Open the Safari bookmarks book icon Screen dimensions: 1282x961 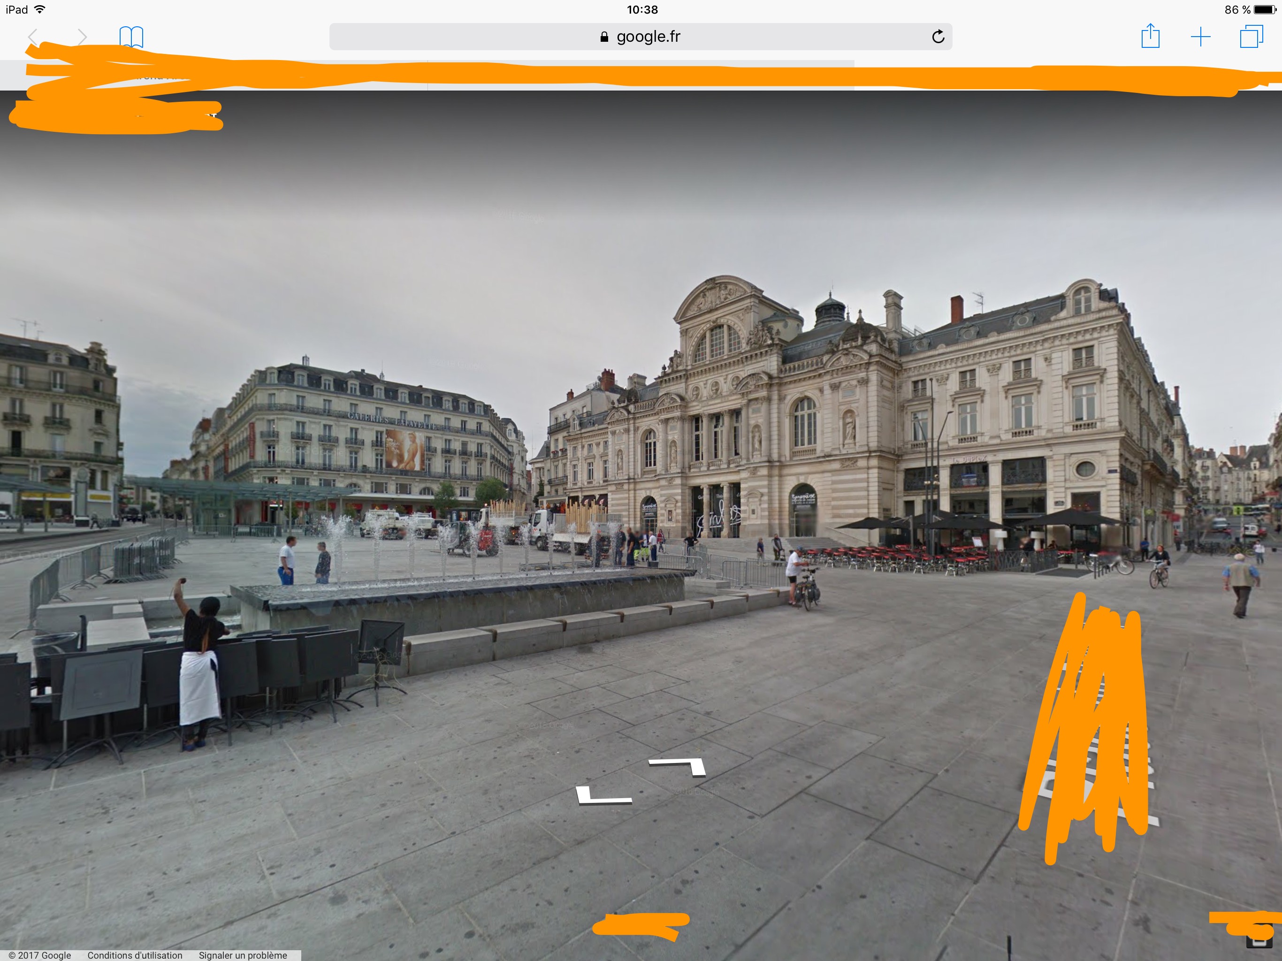[x=131, y=37]
